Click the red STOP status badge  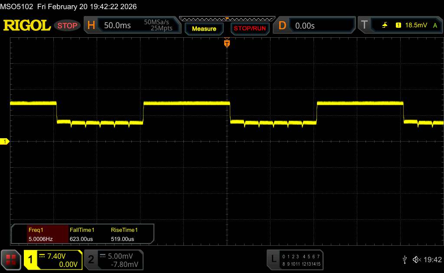(68, 26)
